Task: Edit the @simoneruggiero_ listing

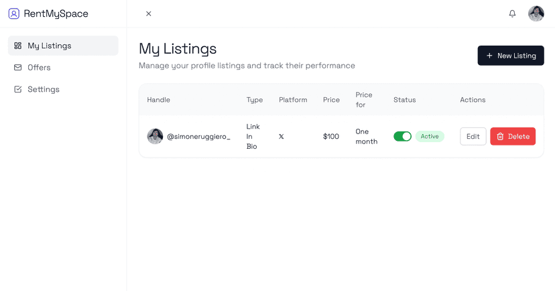Action: pos(473,137)
